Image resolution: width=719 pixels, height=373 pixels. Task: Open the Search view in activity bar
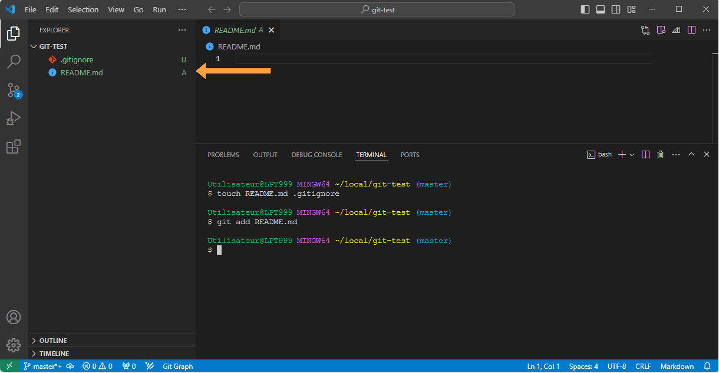pyautogui.click(x=14, y=61)
